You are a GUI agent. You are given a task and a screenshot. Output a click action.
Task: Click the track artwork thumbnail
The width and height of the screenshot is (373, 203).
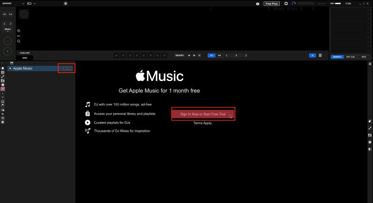(24, 14)
